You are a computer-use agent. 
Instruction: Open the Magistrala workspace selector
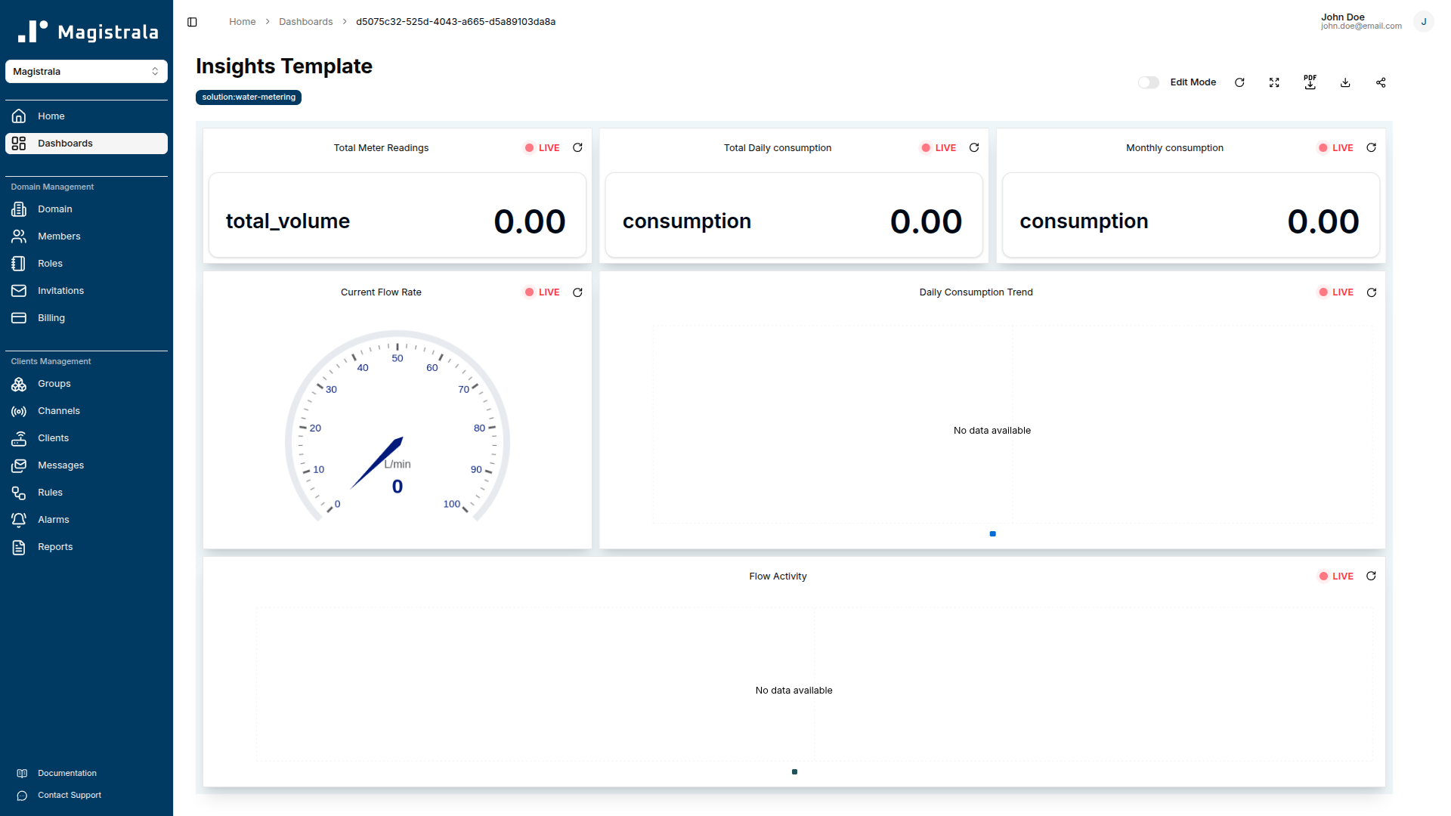tap(86, 71)
